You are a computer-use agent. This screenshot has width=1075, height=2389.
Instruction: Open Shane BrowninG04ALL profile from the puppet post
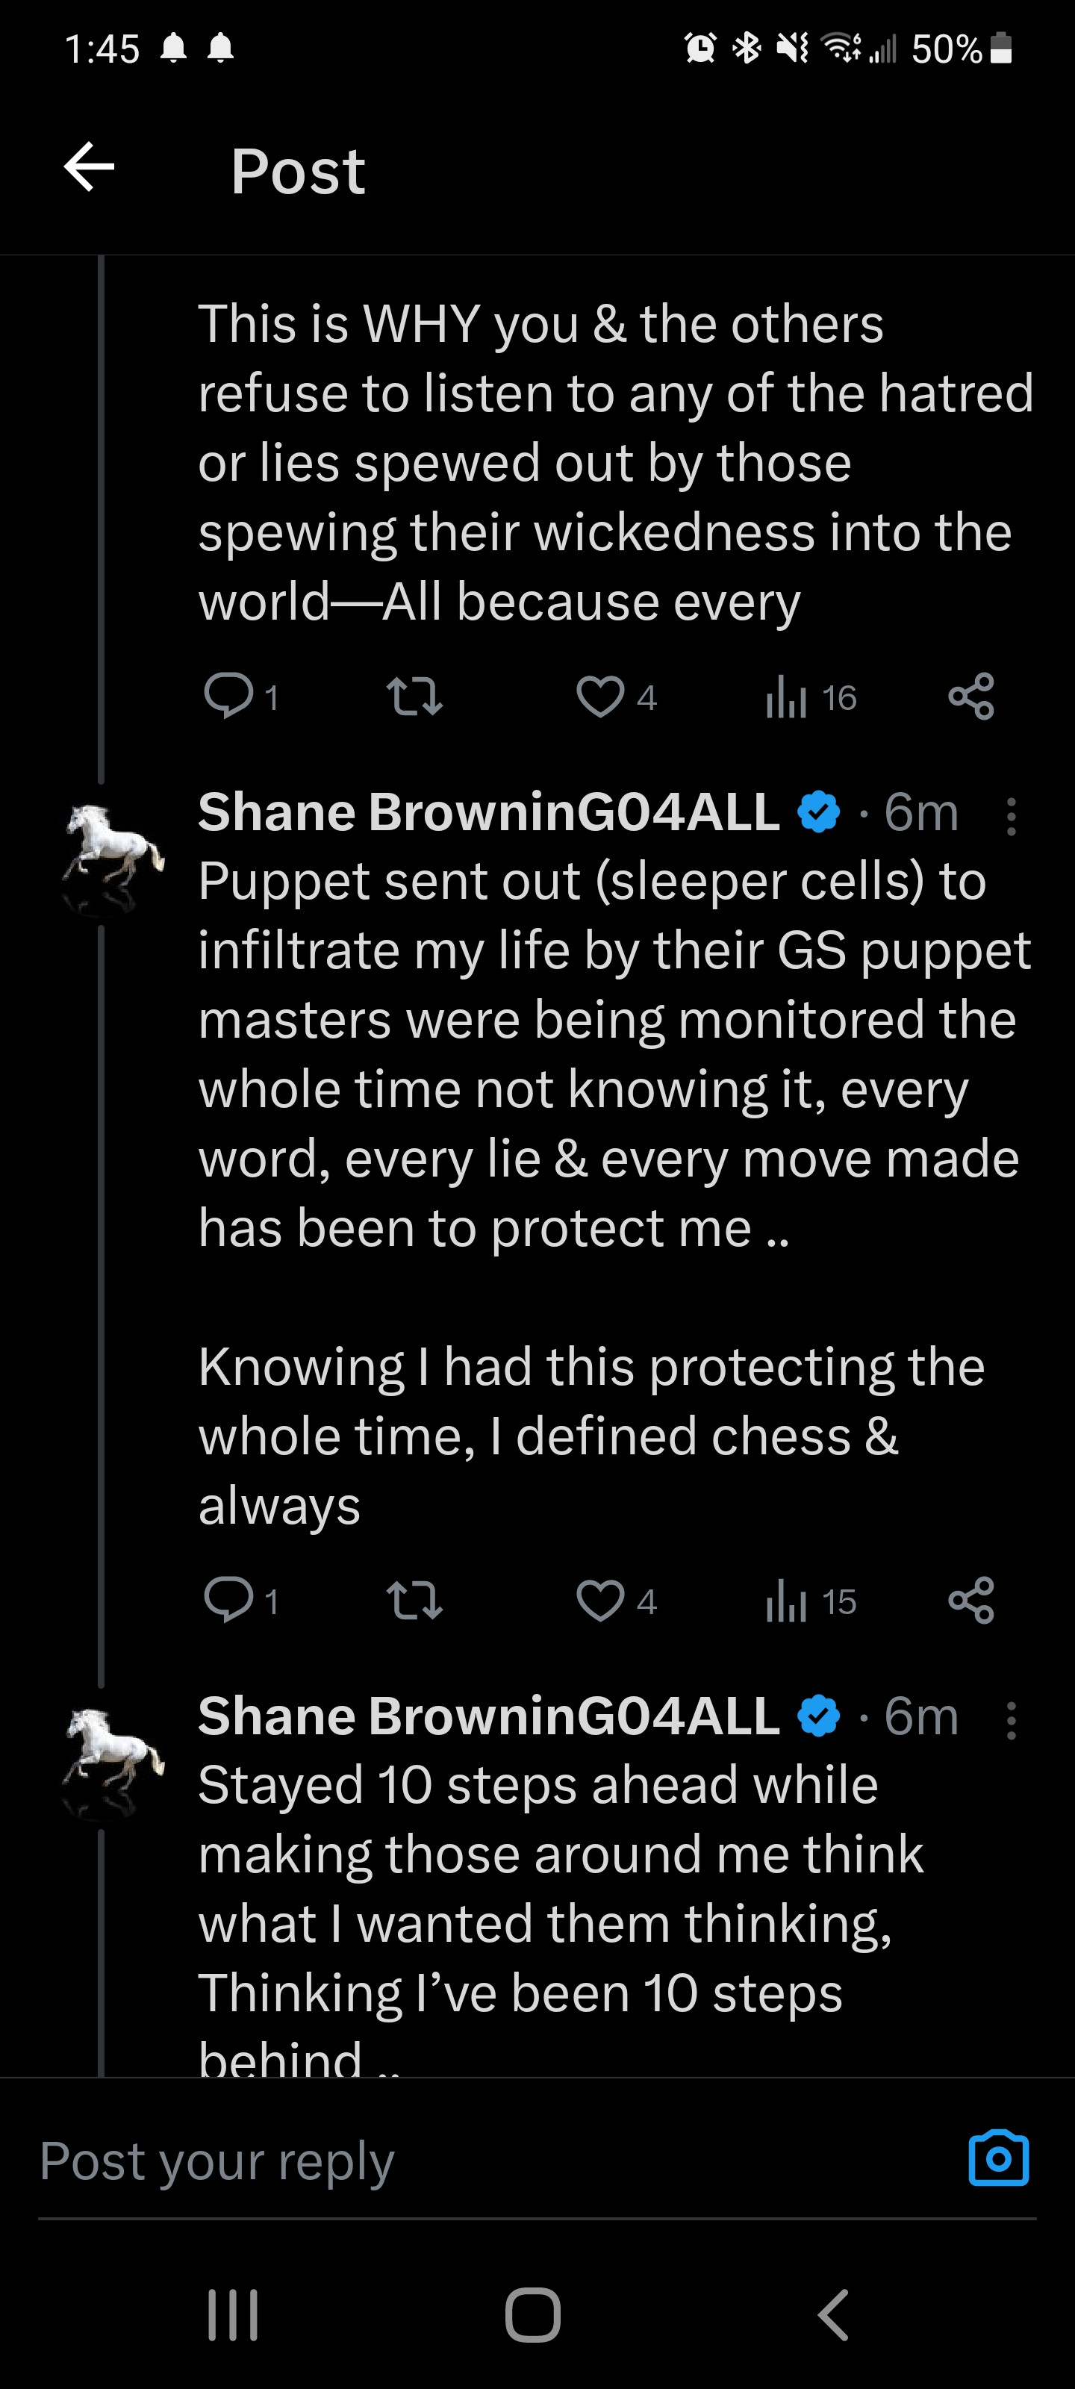[489, 812]
